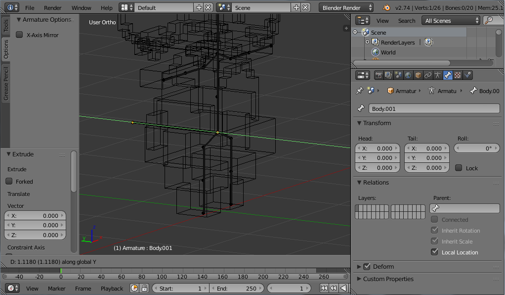Jump to the first frame in timeline
505x295 pixels.
click(324, 288)
